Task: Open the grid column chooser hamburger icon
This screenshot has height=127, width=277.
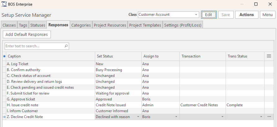Action: (x=269, y=56)
